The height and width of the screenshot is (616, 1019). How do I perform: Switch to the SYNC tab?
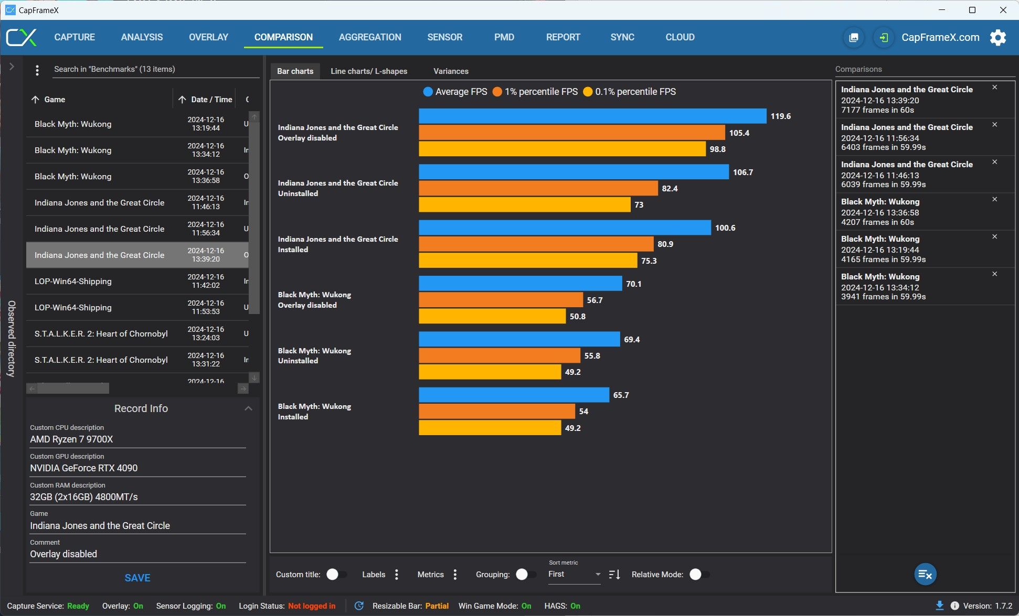click(x=622, y=37)
